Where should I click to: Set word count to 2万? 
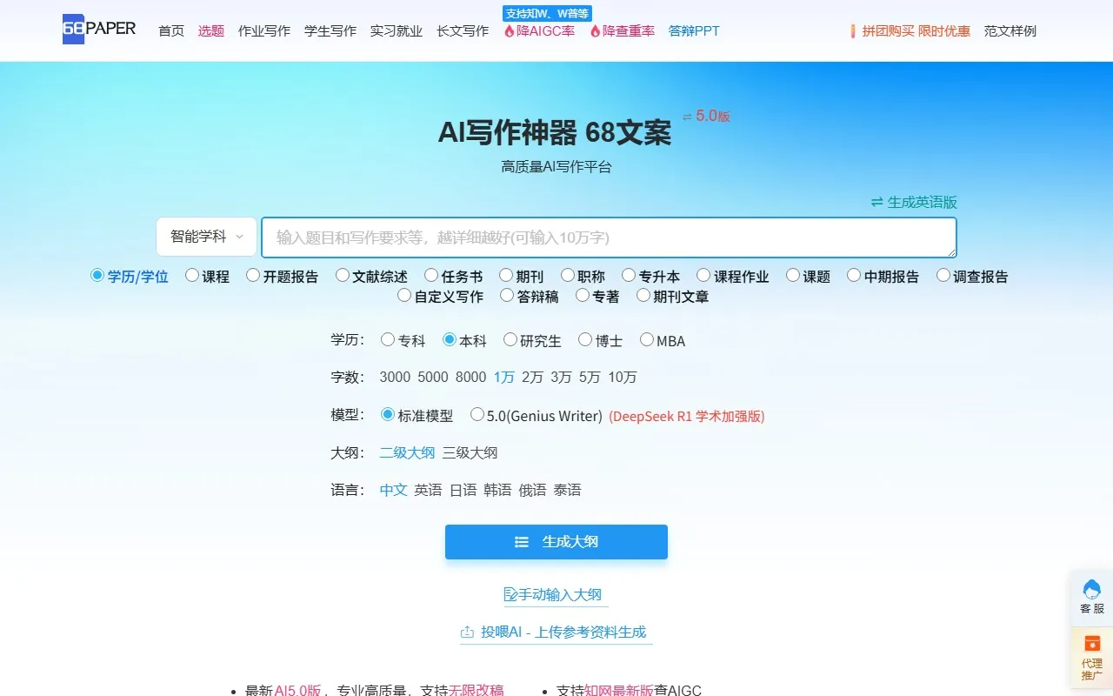[x=532, y=378]
